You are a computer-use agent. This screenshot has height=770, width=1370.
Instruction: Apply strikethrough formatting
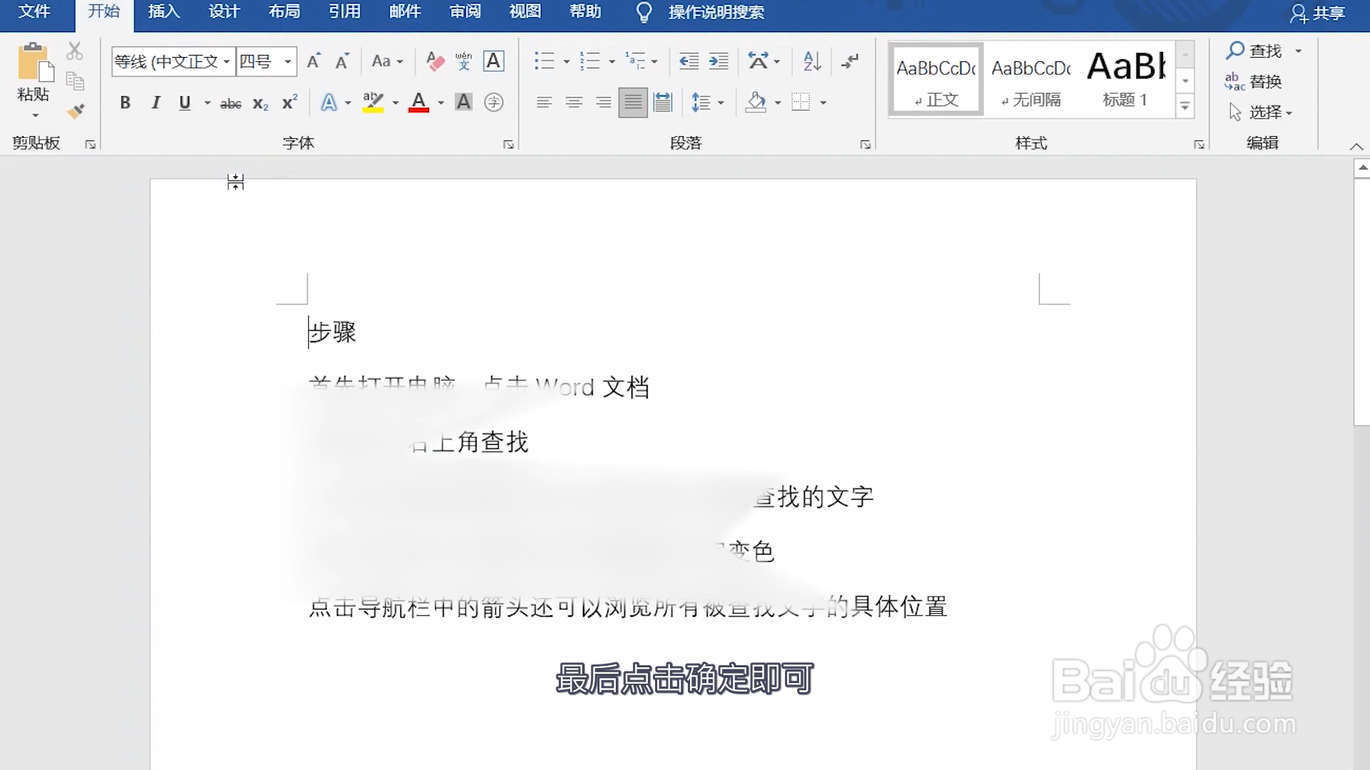click(x=230, y=103)
